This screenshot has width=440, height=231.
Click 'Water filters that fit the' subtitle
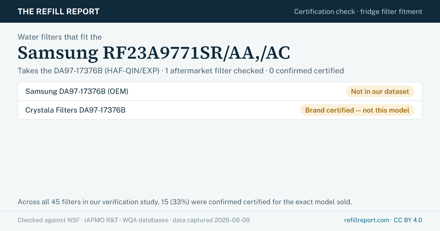click(x=60, y=37)
